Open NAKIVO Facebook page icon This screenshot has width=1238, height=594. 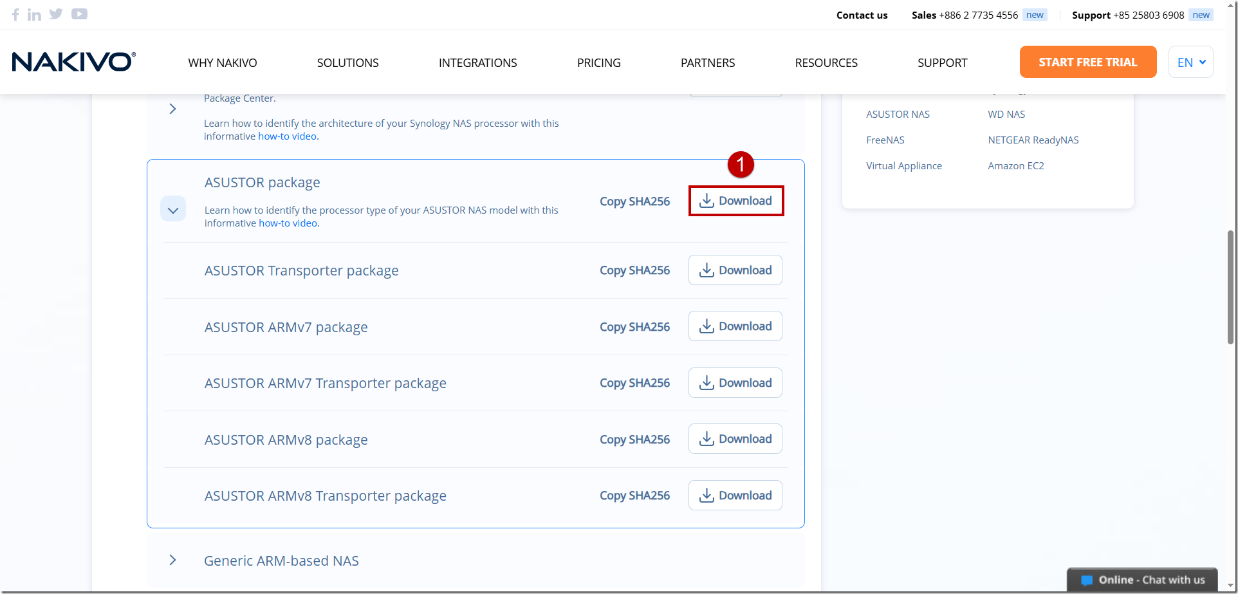15,14
